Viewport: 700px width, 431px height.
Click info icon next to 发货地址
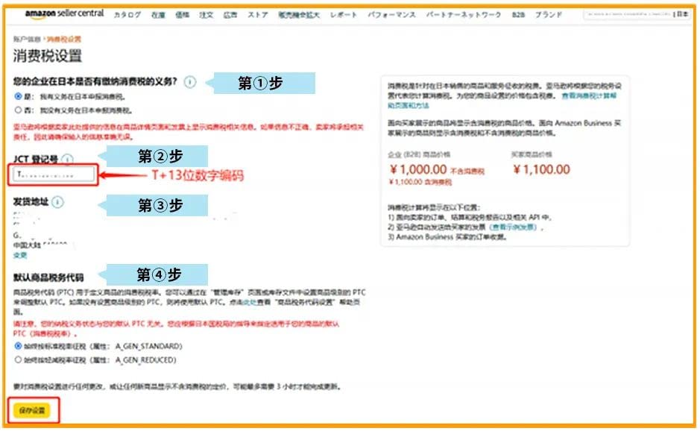click(x=58, y=202)
